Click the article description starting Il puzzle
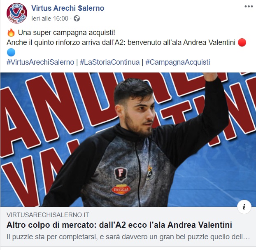The width and height of the screenshot is (256, 250). tap(128, 237)
